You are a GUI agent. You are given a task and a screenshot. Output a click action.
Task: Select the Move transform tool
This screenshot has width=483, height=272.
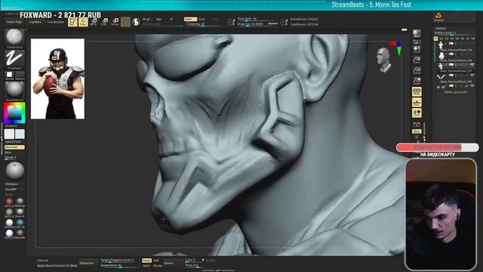[x=94, y=22]
